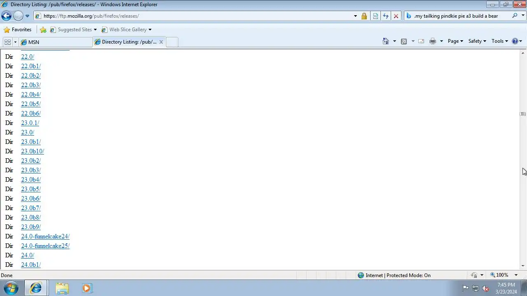Click the security lock icon

[364, 16]
